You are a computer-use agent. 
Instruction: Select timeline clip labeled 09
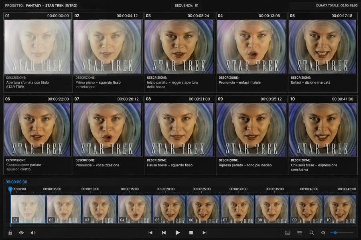306,209
